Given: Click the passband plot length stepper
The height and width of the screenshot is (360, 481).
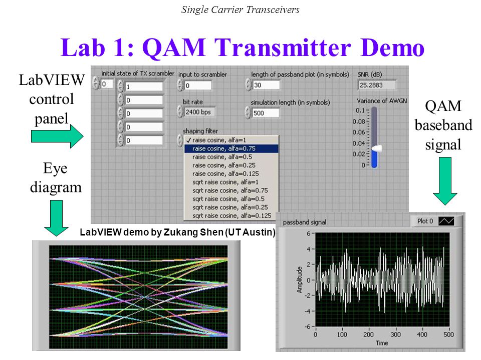Looking at the screenshot, I should coord(249,85).
